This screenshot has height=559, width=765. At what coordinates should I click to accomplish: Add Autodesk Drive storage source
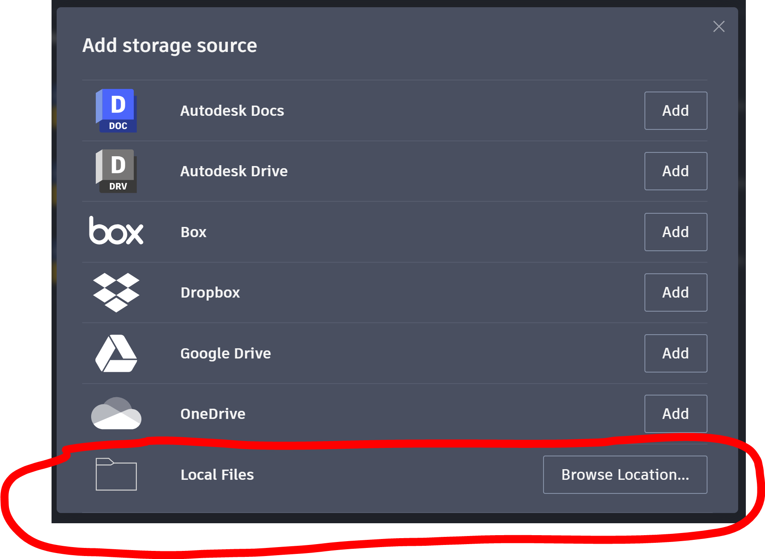[x=676, y=171]
